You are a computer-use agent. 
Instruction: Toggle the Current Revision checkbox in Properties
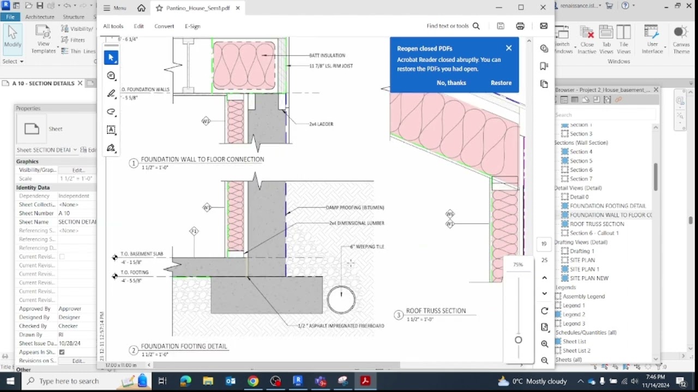pyautogui.click(x=62, y=256)
